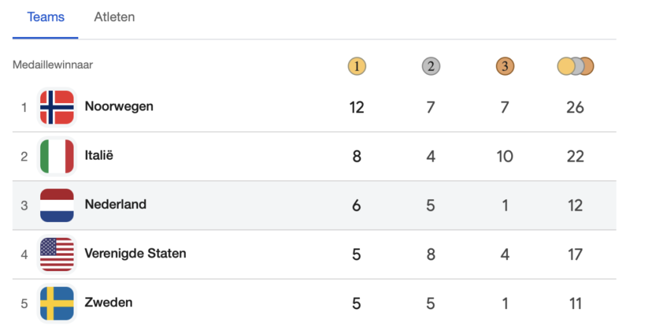
Task: Click the Netherlands flag icon
Action: click(57, 205)
